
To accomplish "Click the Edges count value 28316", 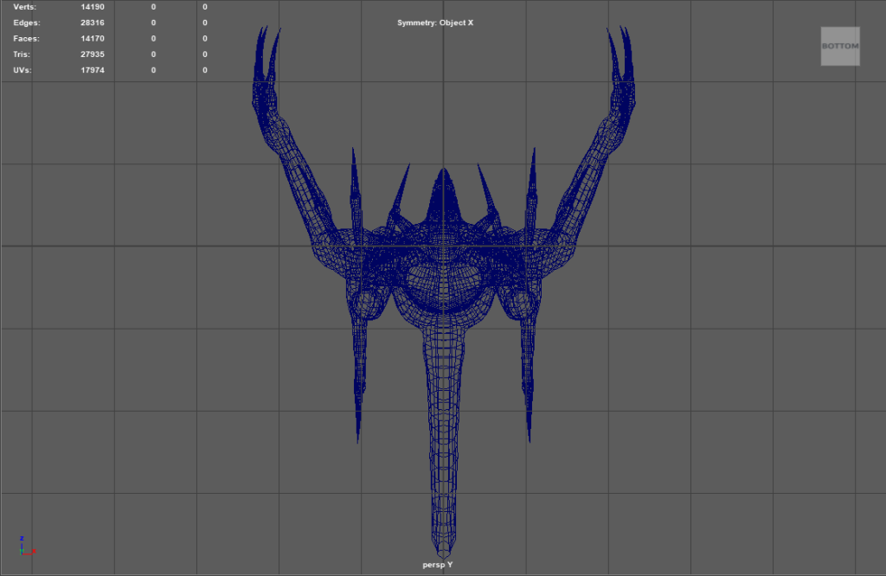I will [x=93, y=22].
